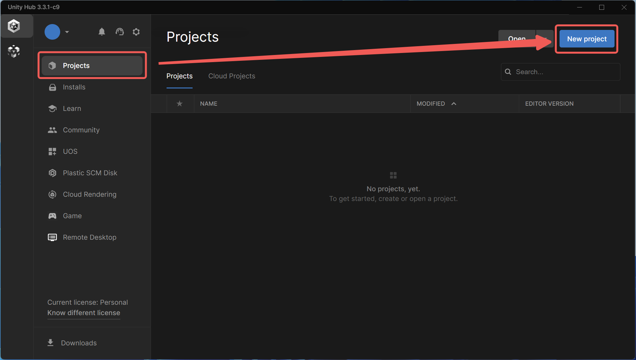Screen dimensions: 636x360
Task: Click Know different license link
Action: click(x=84, y=313)
